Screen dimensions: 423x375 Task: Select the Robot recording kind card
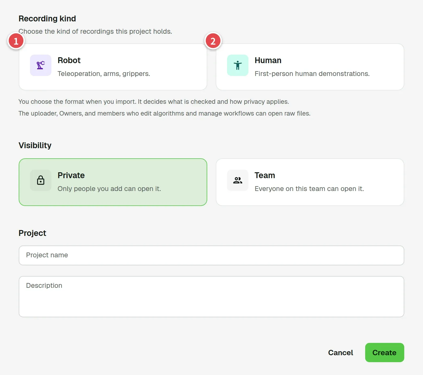click(x=113, y=67)
